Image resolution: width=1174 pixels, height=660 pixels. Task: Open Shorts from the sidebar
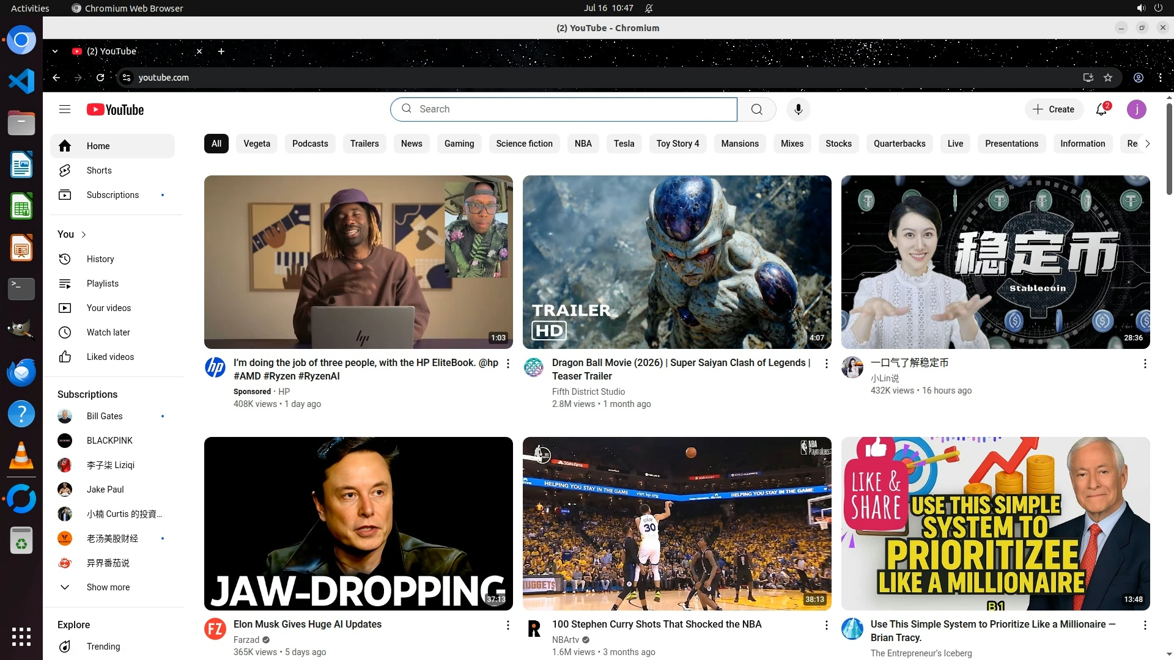(98, 170)
